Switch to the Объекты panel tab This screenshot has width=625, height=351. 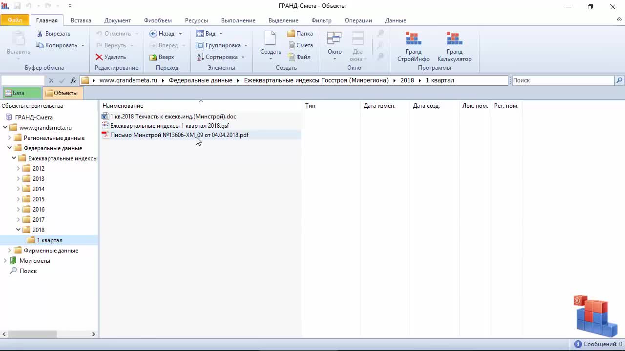(62, 93)
